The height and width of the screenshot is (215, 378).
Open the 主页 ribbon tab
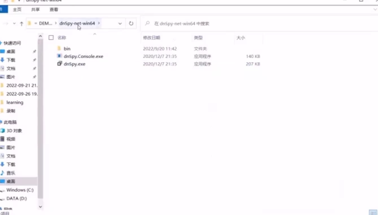click(17, 9)
